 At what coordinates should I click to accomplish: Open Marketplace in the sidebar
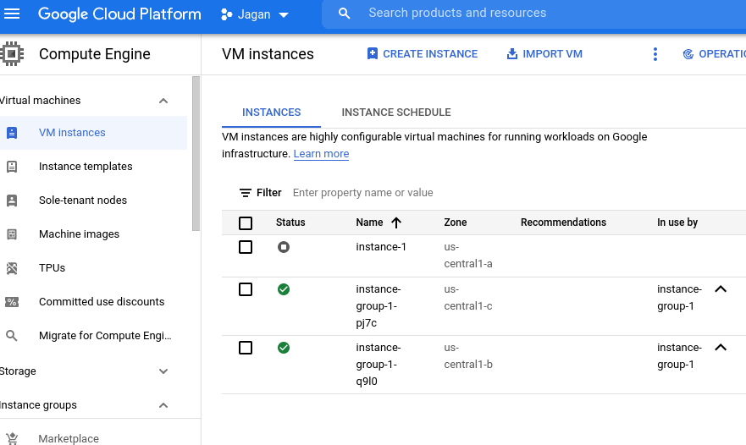[x=69, y=438]
